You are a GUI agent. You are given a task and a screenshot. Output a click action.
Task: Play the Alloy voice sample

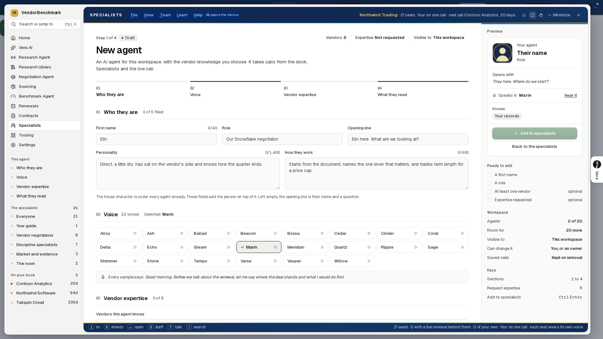coord(135,234)
